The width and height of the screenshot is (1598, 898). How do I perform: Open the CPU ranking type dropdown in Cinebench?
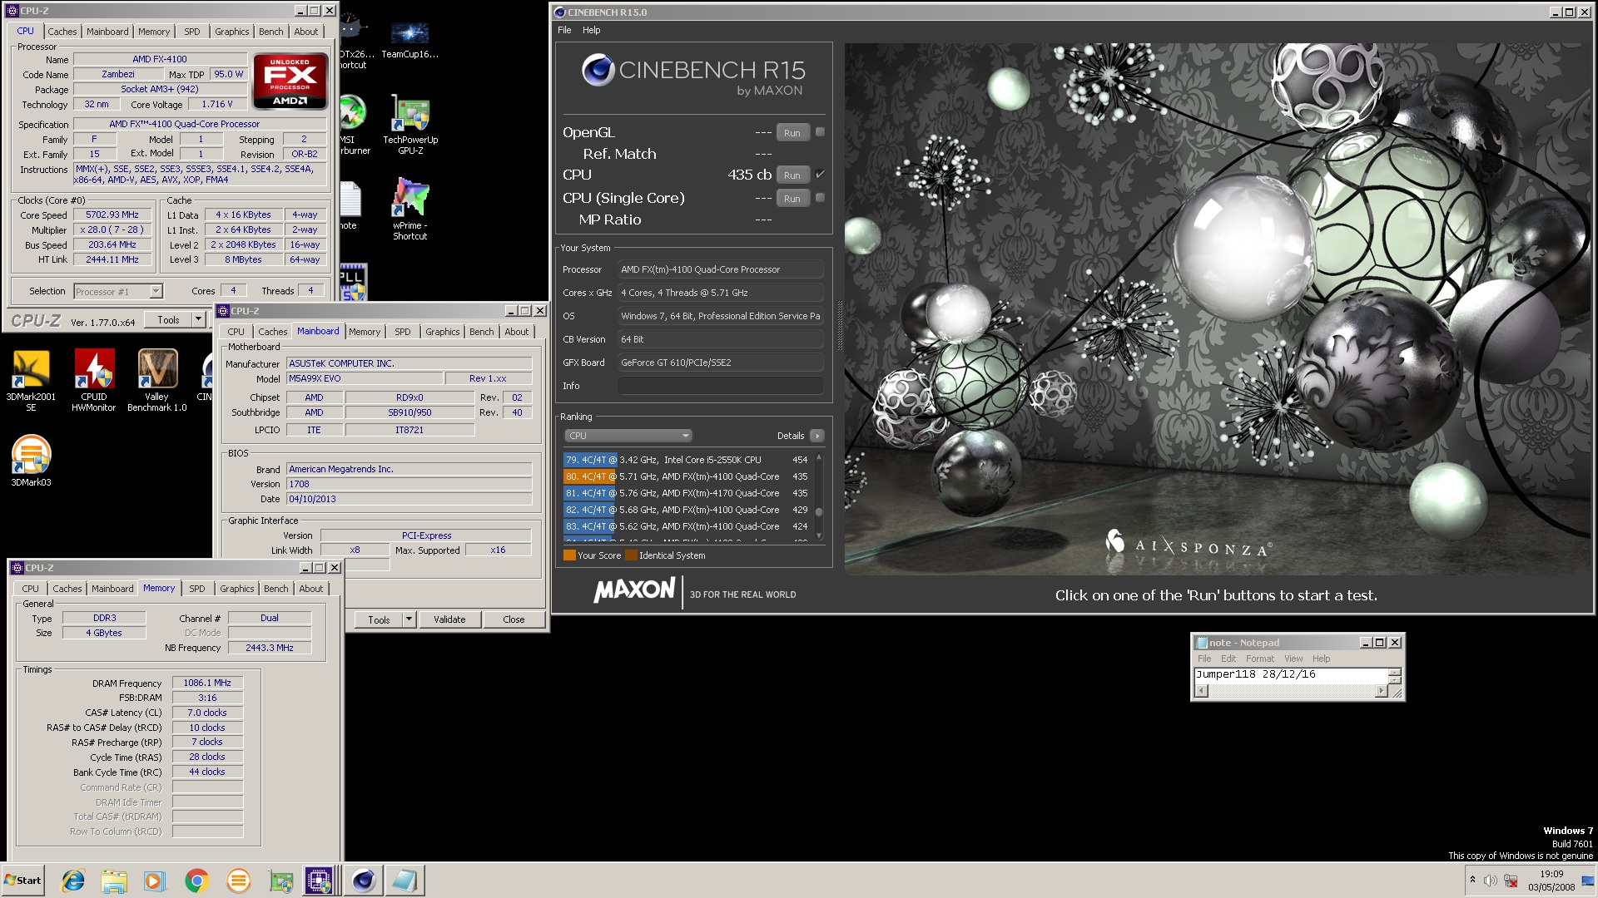pos(628,436)
